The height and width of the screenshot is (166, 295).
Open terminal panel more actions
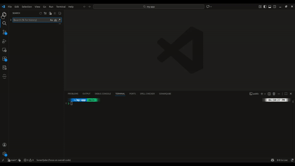tap(279, 94)
